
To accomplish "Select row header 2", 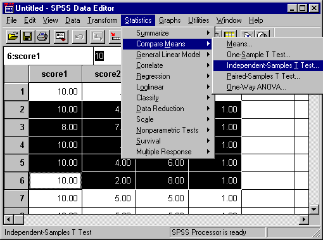I will pyautogui.click(x=16, y=109).
